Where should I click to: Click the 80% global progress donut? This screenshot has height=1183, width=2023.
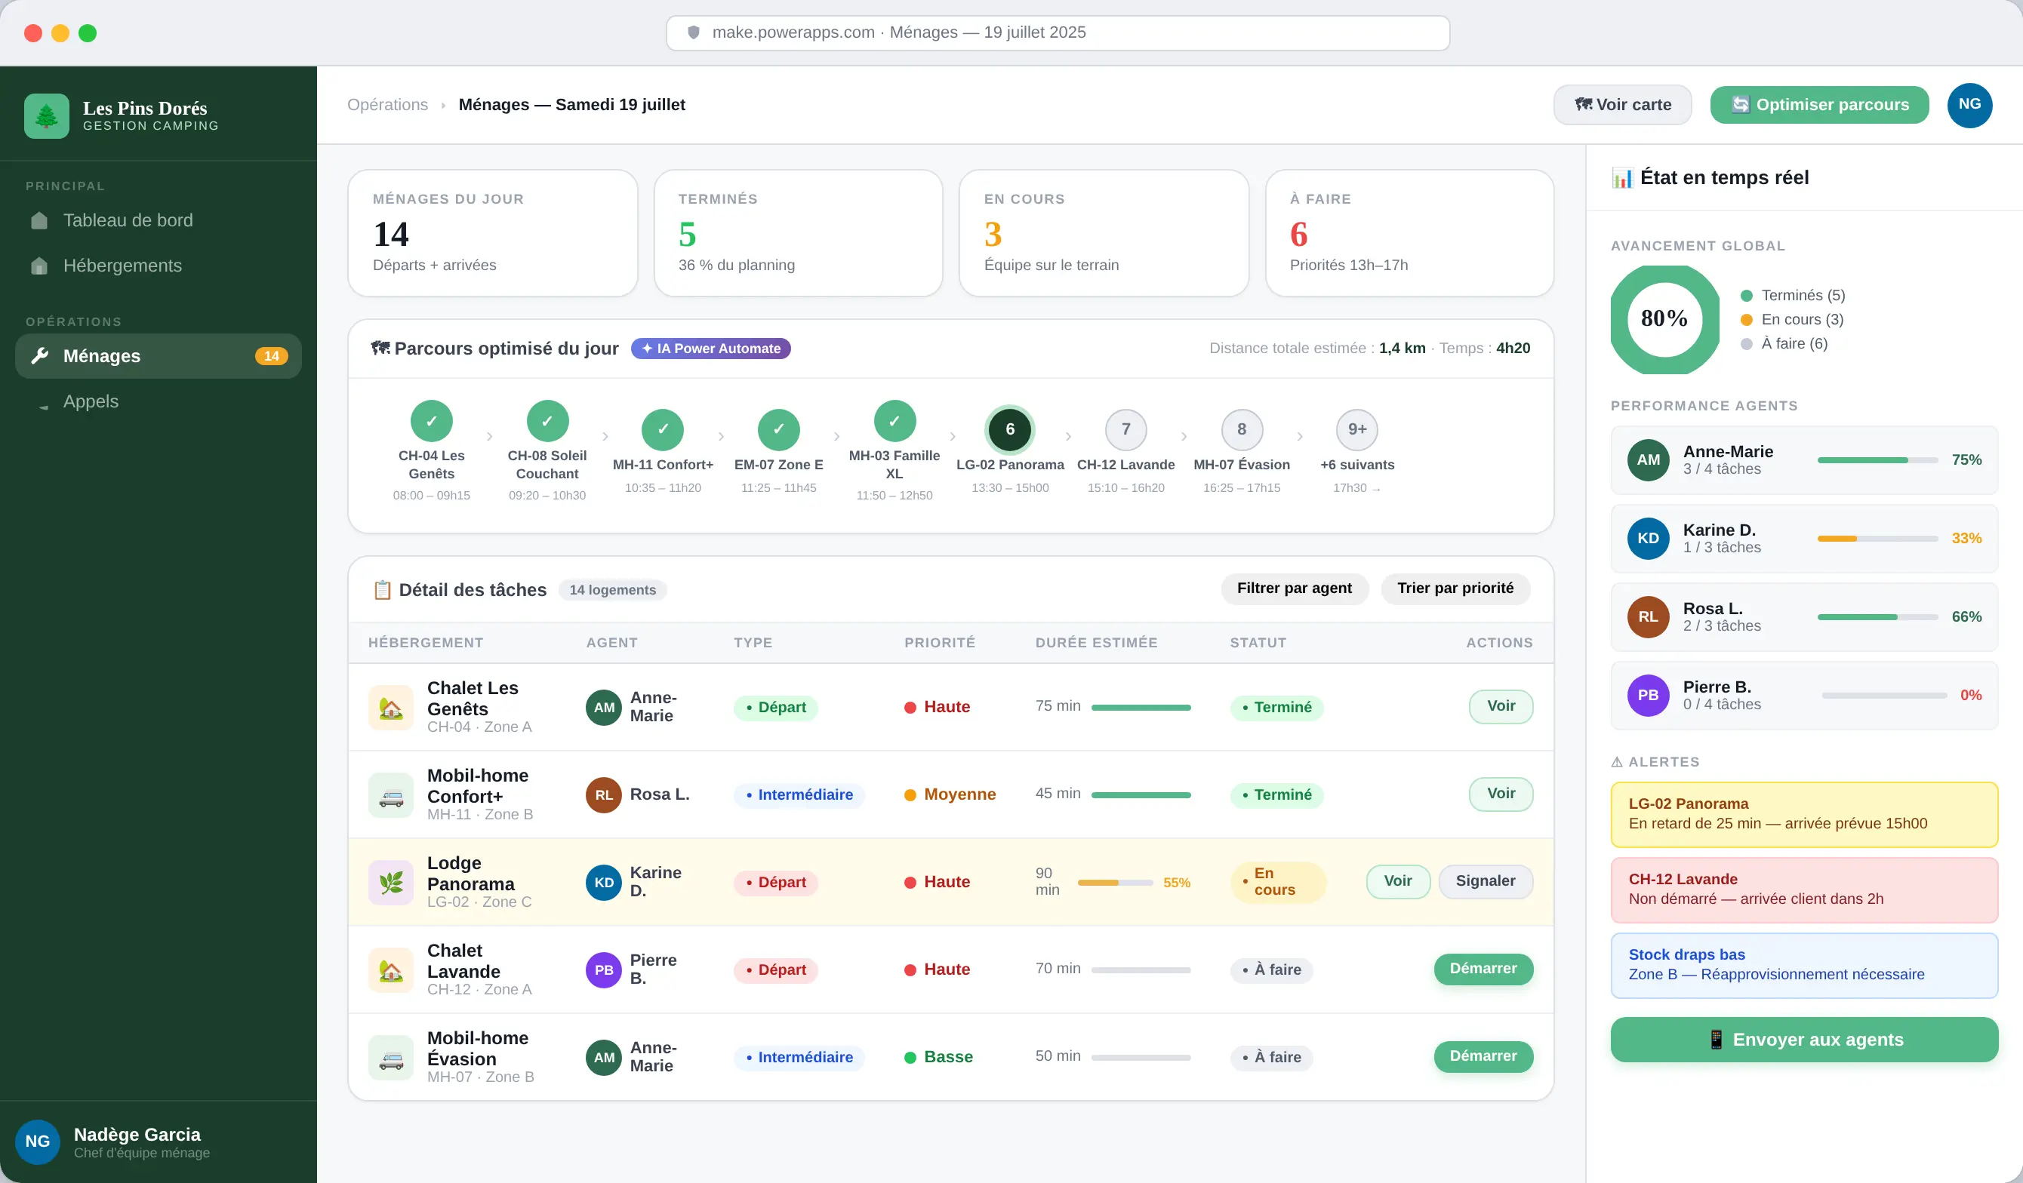(x=1664, y=319)
